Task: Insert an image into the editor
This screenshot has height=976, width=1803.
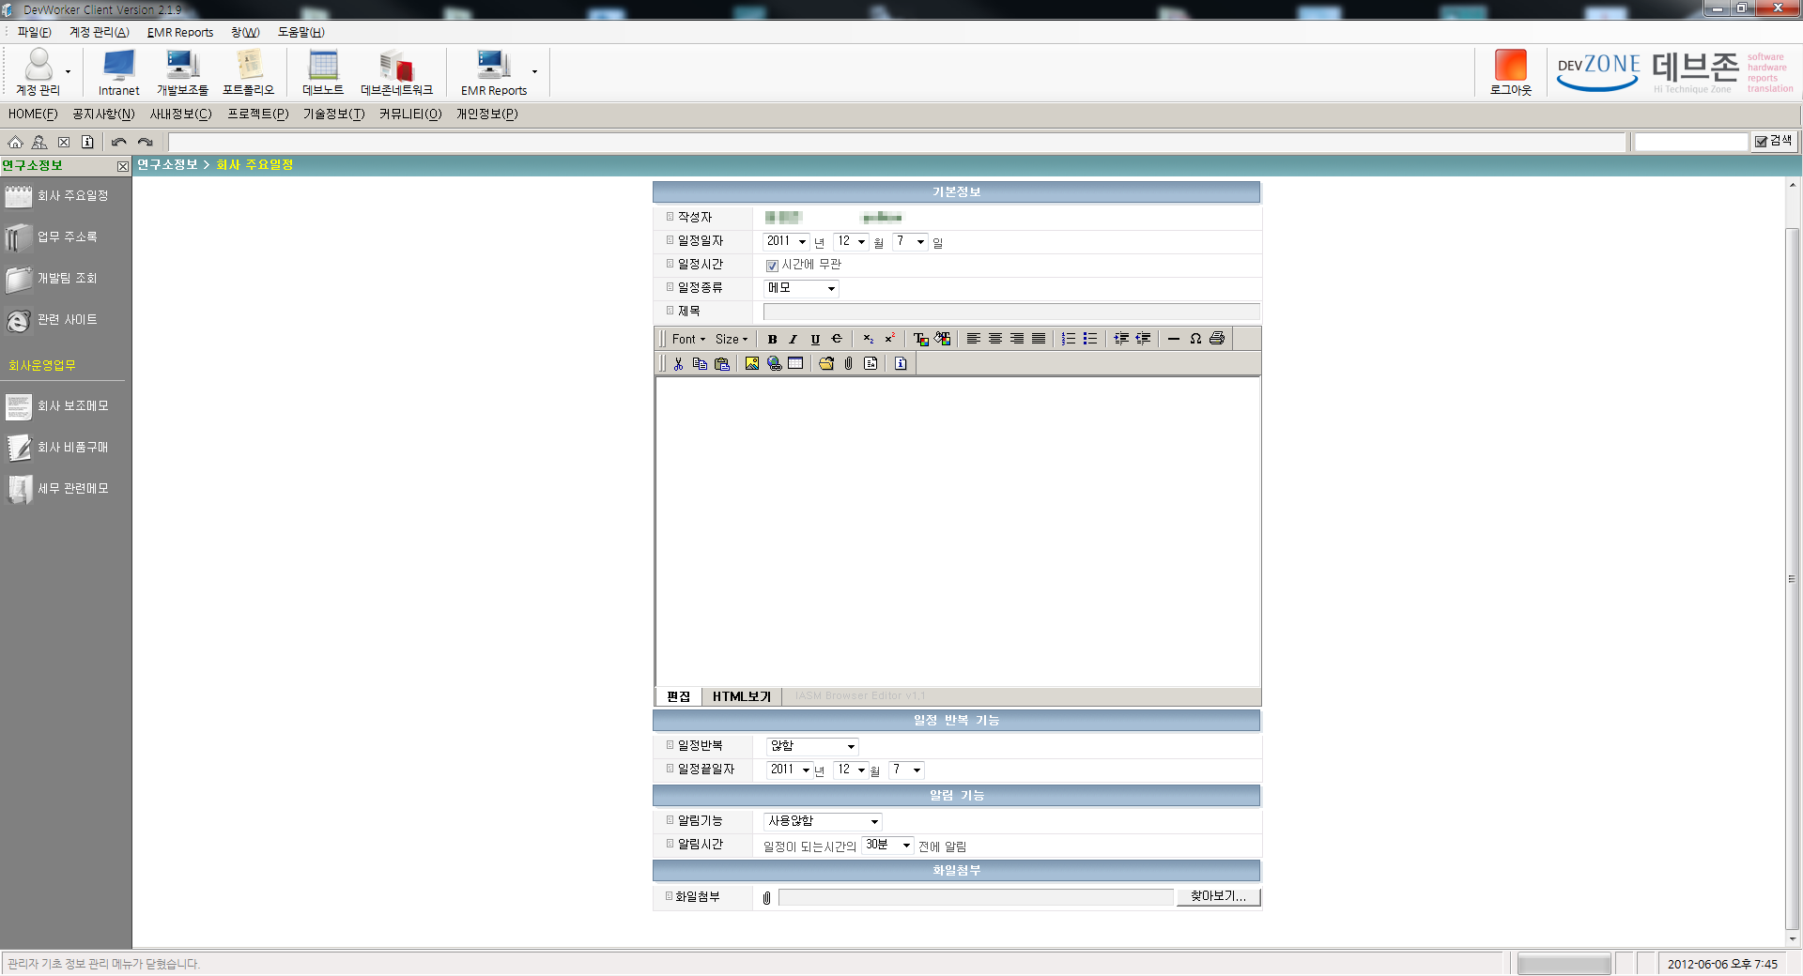Action: tap(752, 363)
